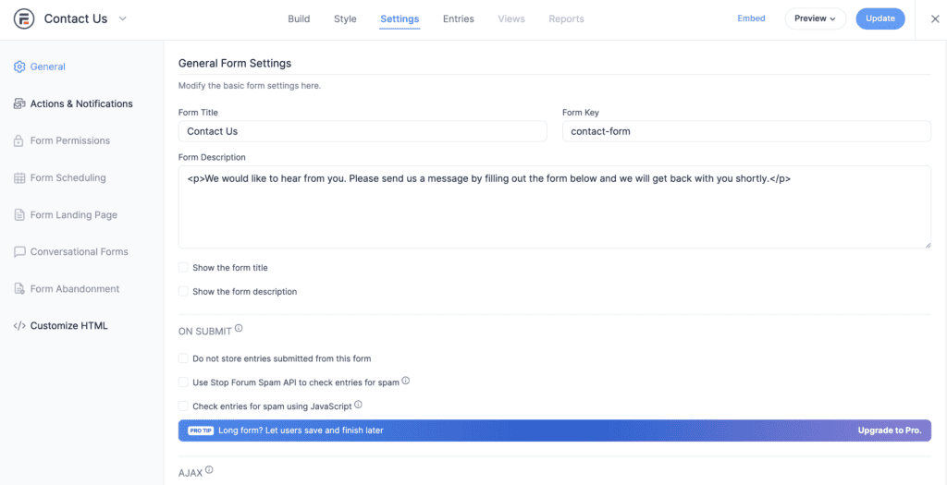Check Use Stop Forum Spam API option
Viewport: 947px width, 485px height.
(183, 382)
